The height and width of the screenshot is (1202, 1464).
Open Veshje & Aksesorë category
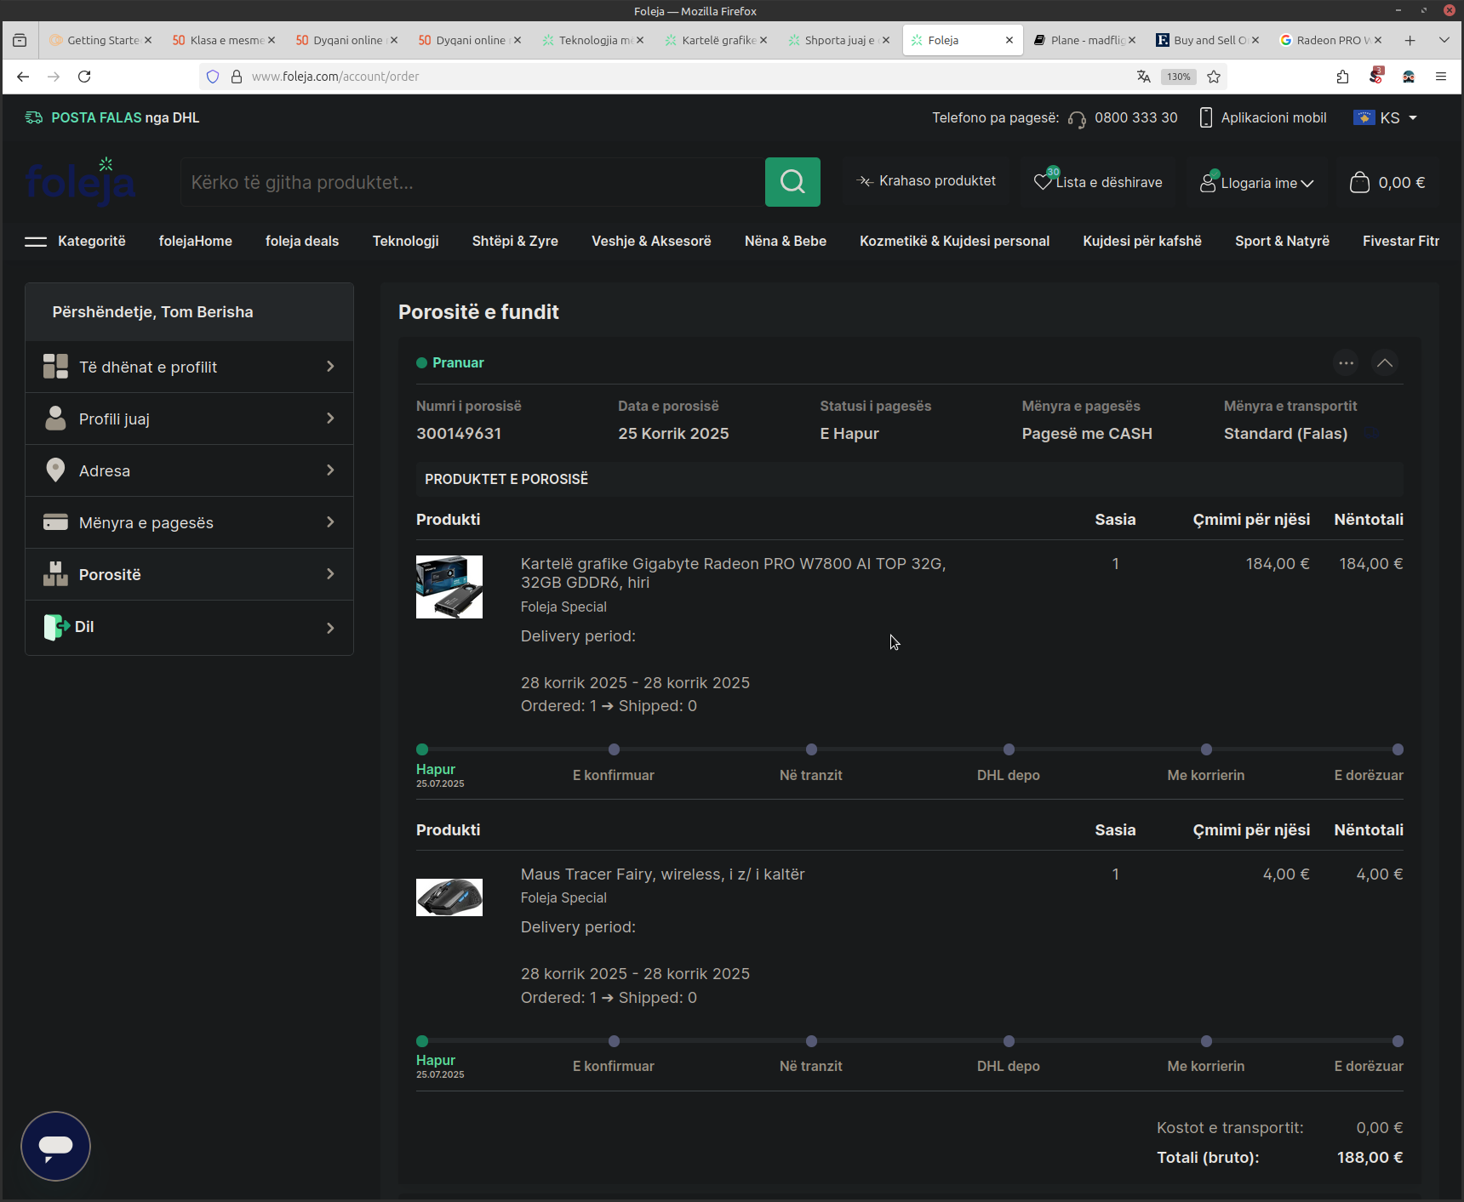(x=651, y=242)
